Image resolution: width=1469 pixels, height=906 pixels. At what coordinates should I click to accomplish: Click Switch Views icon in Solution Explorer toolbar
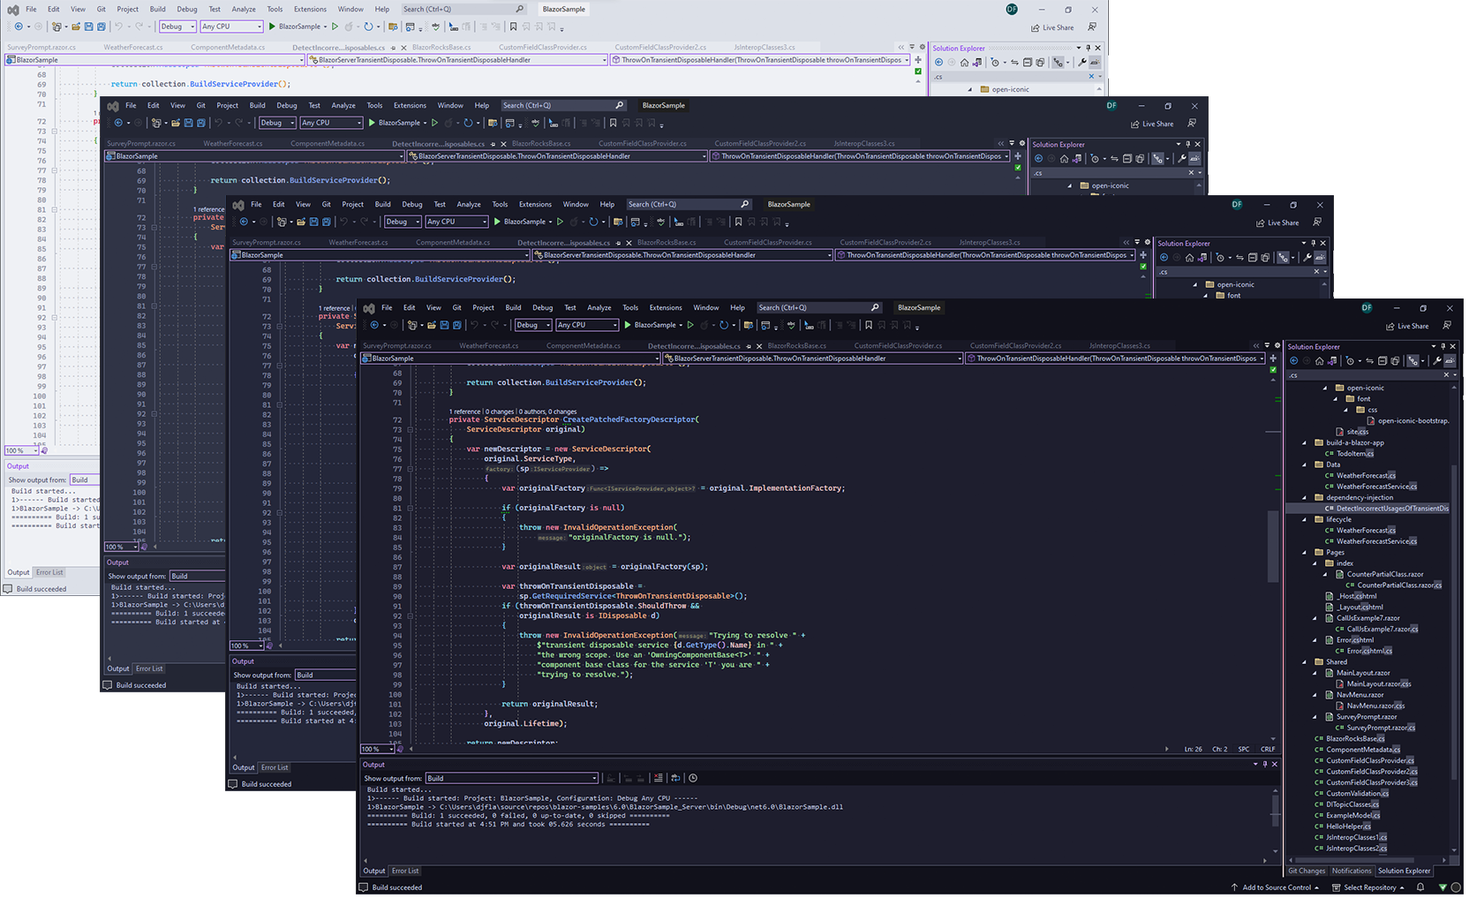[x=1331, y=360]
